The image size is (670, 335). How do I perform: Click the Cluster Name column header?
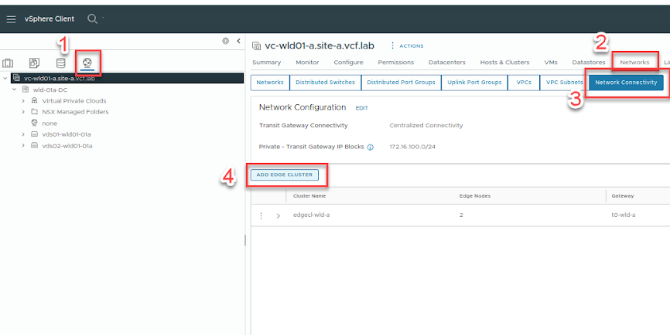click(x=309, y=196)
